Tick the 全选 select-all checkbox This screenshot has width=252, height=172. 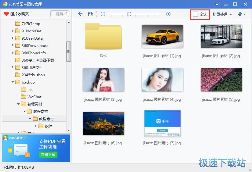[x=195, y=14]
